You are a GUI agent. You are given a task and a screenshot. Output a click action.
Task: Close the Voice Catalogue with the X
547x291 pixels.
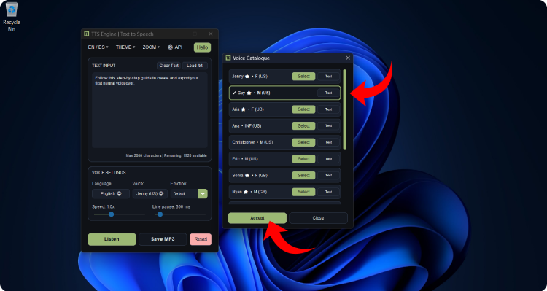pos(348,58)
